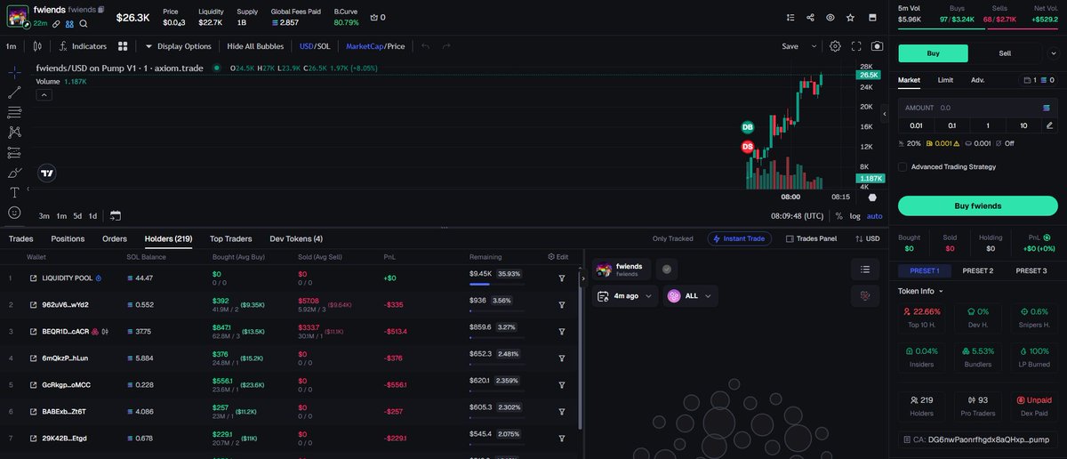The image size is (1067, 459).
Task: Hide All Bubbles on chart
Action: click(255, 46)
